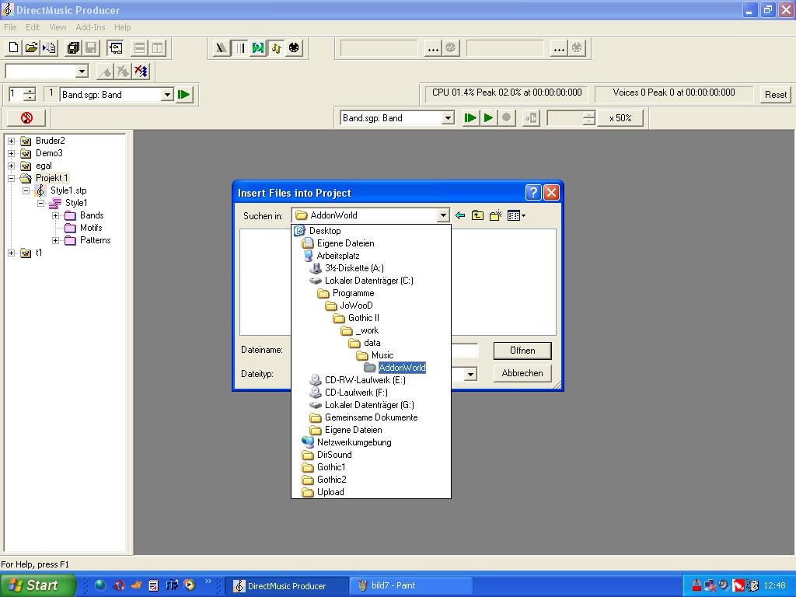Click the green Play button in transport
This screenshot has height=597, width=796.
488,118
